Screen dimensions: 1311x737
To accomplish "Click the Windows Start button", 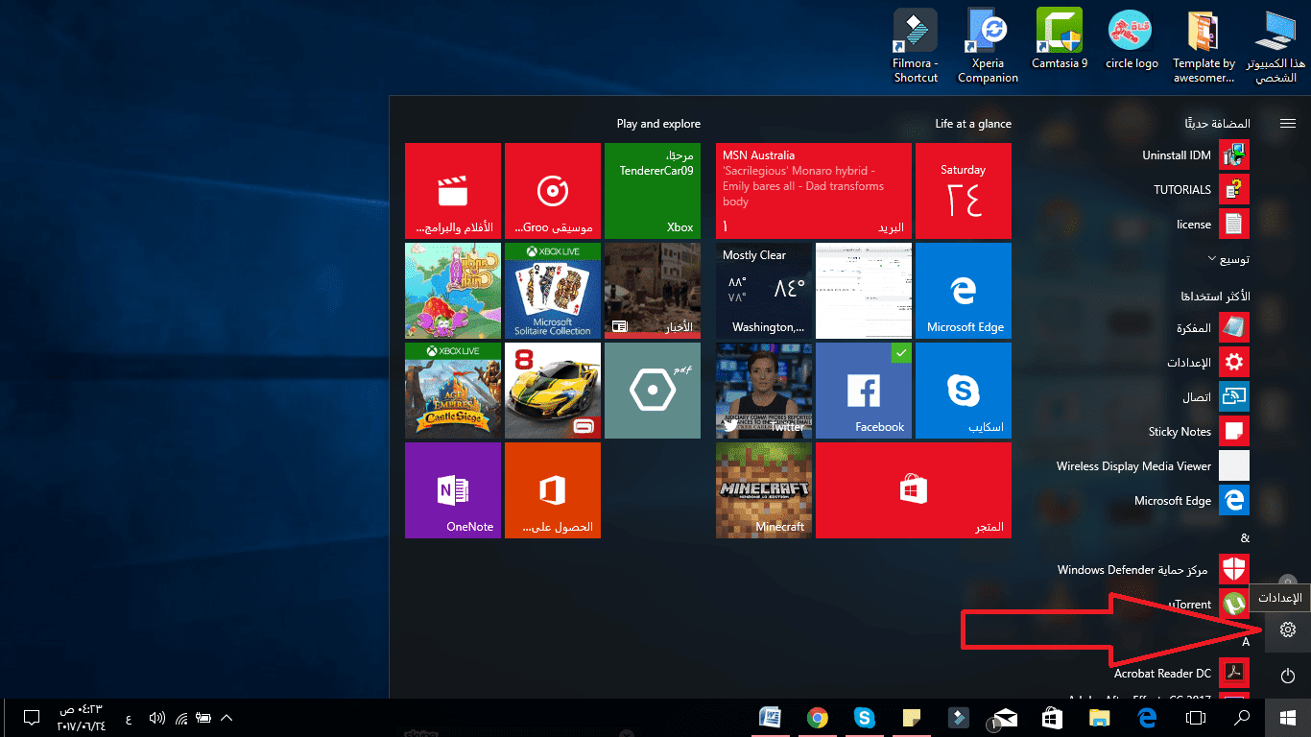I will (x=1288, y=718).
